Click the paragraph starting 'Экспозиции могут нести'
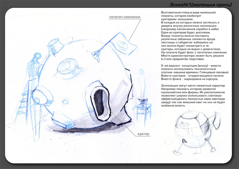This screenshot has width=239, height=169. (194, 96)
